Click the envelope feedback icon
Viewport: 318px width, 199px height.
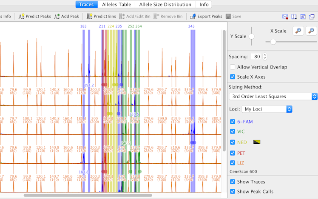coord(285,17)
